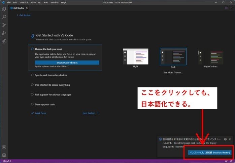Toggle 'Open up your code' step circle
This screenshot has width=235, height=163.
32,104
